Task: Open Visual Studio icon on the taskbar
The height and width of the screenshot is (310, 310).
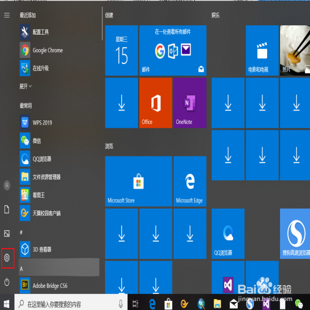Action: tap(266, 304)
